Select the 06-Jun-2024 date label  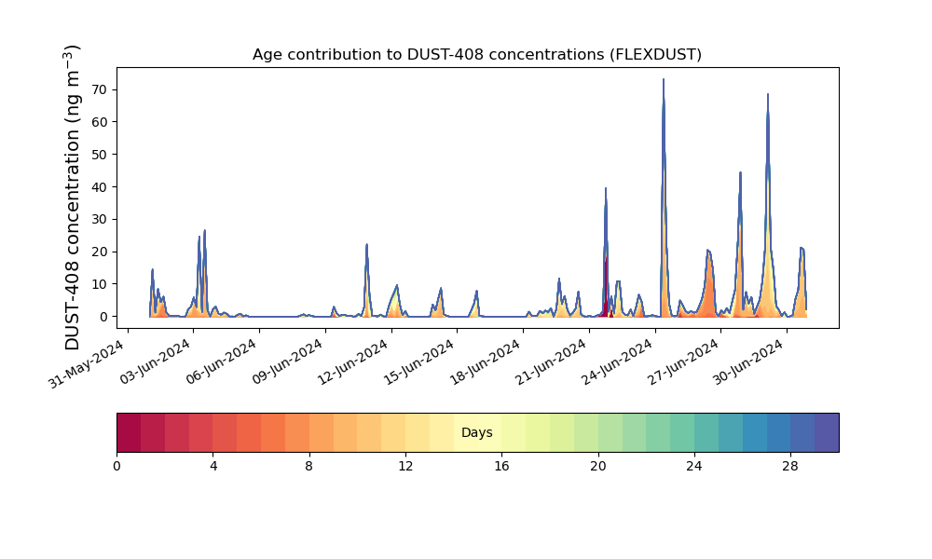pos(222,361)
